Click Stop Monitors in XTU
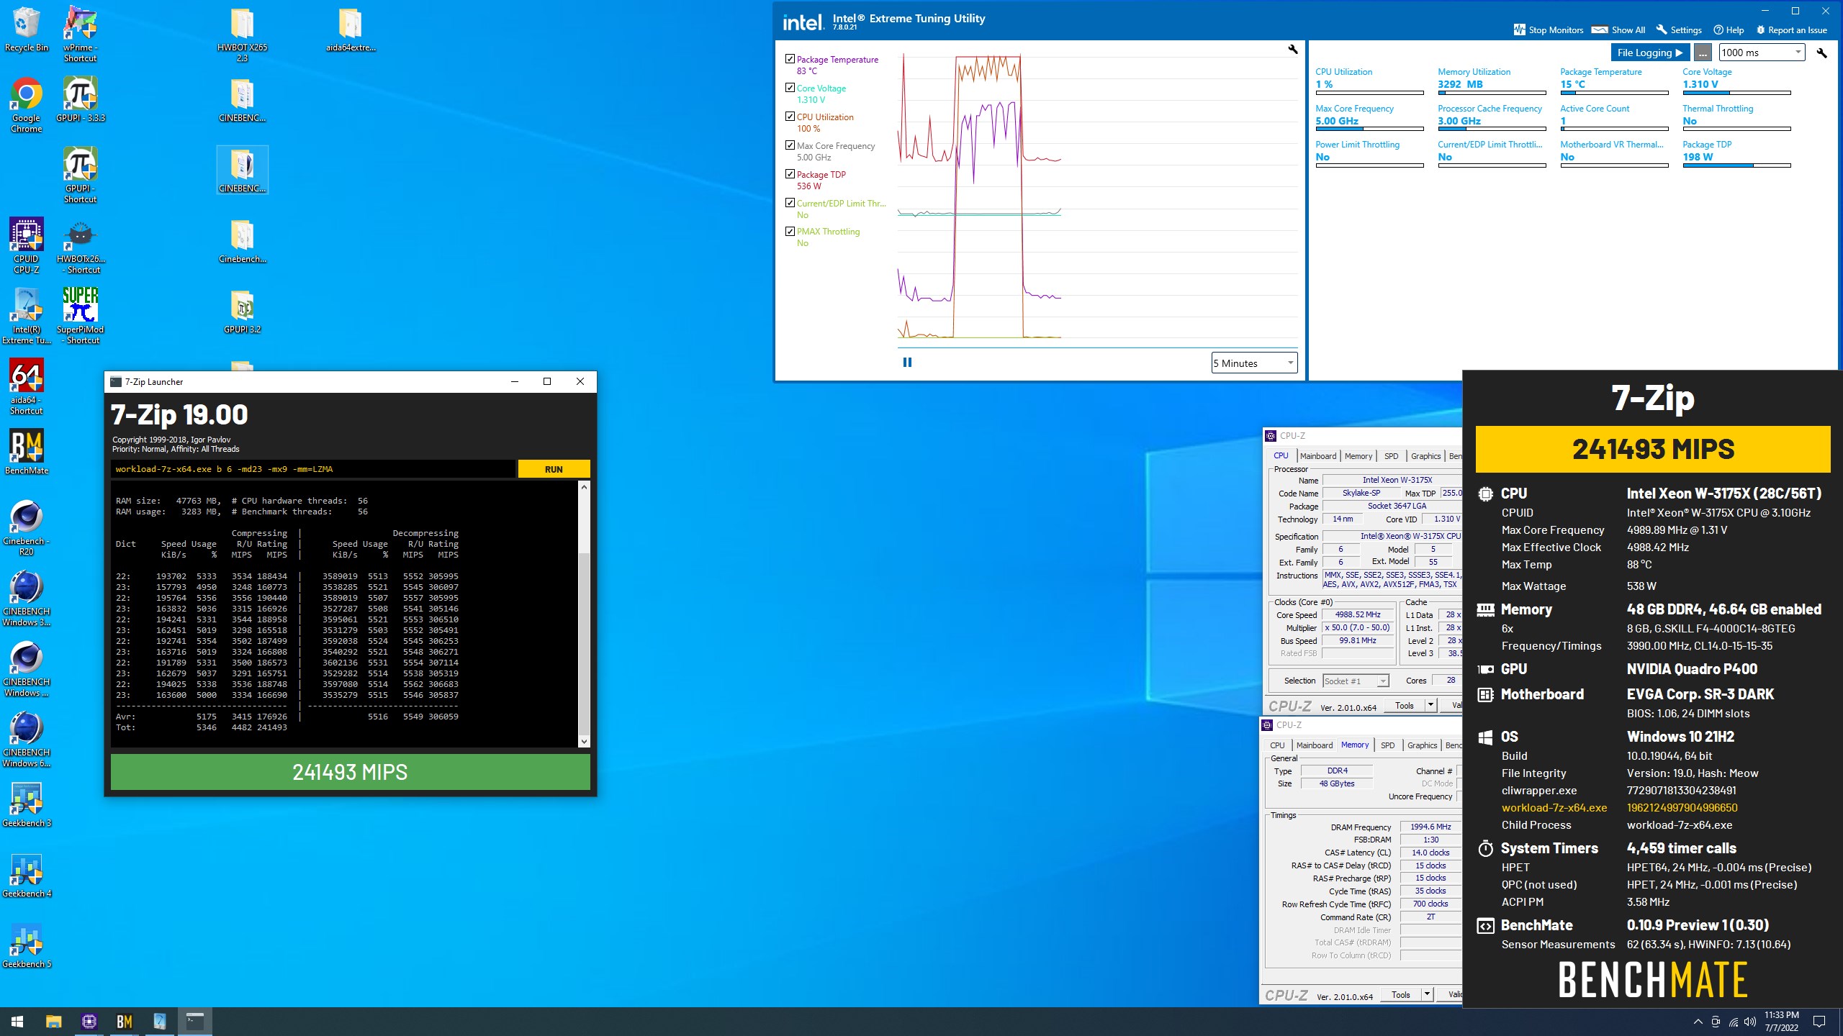The image size is (1843, 1036). point(1549,30)
